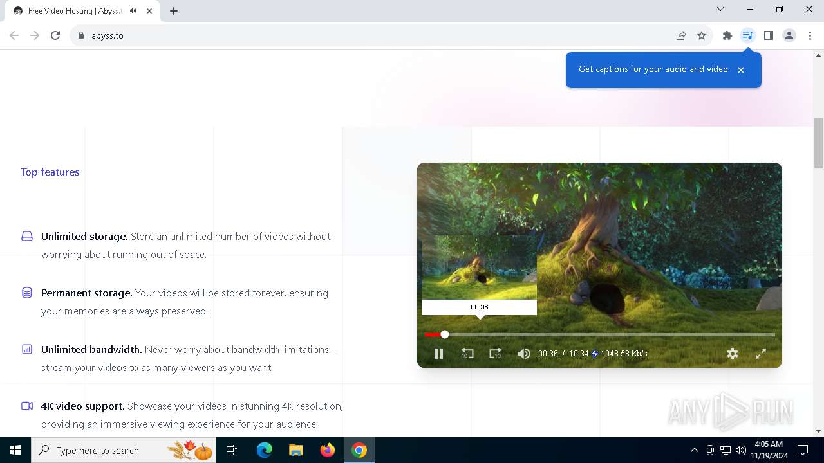Image resolution: width=824 pixels, height=463 pixels.
Task: Go forward to next page
Action: pyautogui.click(x=35, y=35)
